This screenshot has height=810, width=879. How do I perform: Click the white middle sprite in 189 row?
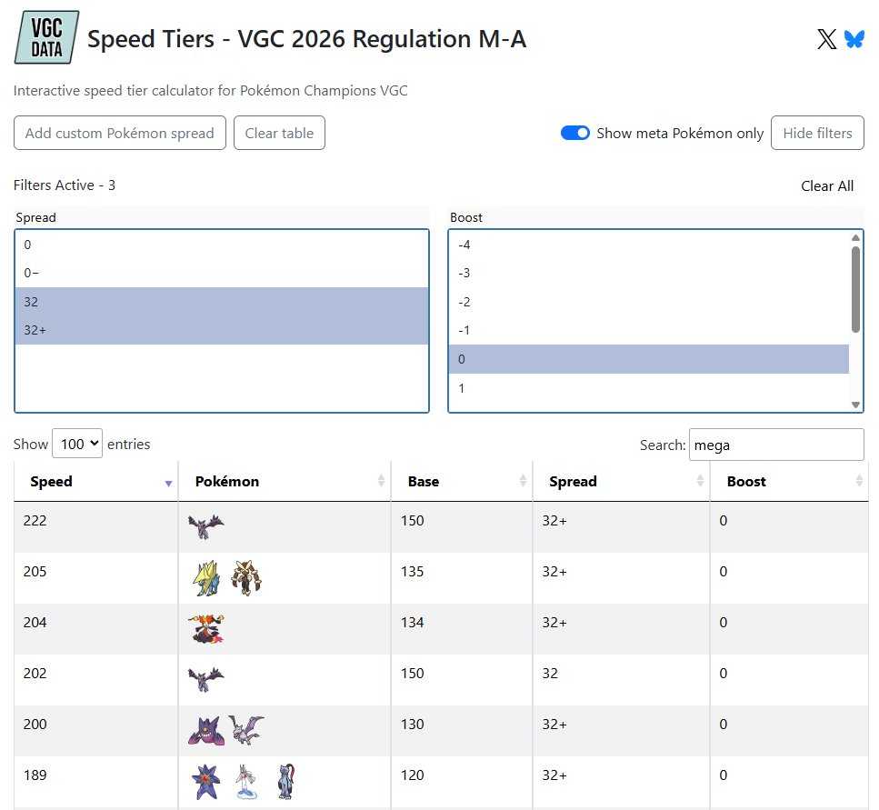246,782
